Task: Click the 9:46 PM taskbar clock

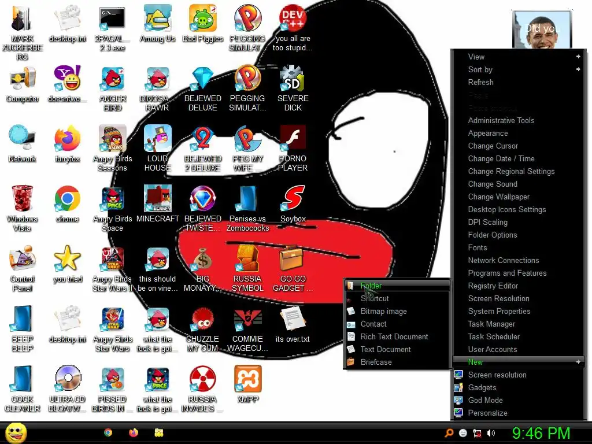Action: click(541, 433)
